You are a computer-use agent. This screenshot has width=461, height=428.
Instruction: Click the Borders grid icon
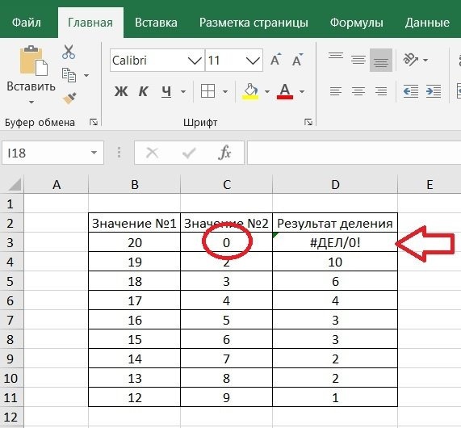207,91
